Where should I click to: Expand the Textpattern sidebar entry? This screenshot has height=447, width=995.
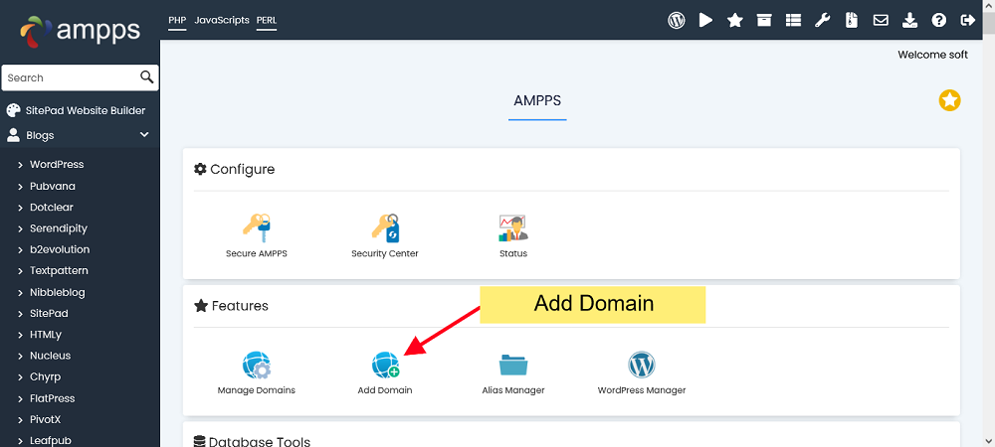20,271
